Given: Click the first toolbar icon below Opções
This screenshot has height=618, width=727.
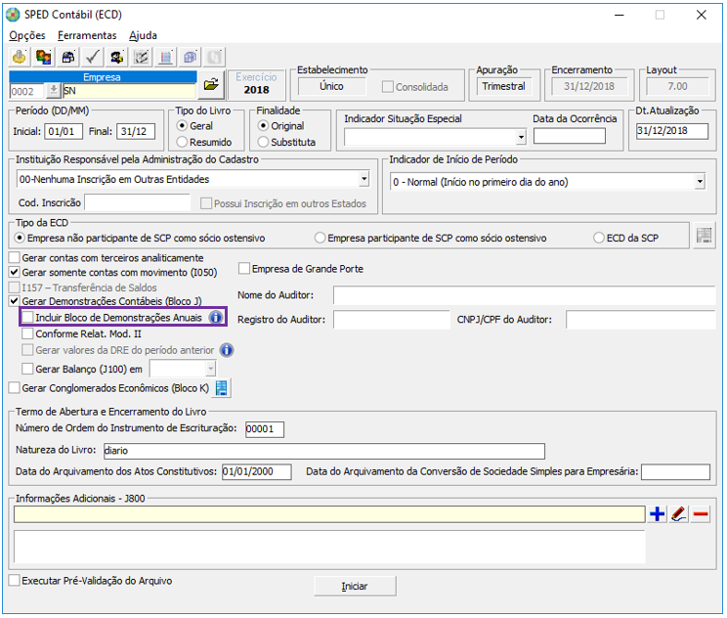Looking at the screenshot, I should 20,57.
